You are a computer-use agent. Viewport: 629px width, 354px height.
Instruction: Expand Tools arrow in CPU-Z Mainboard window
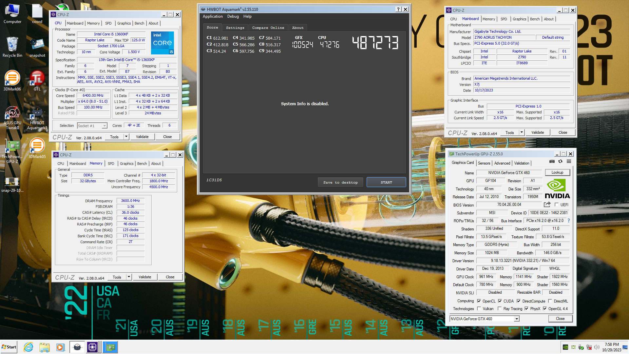coord(522,132)
